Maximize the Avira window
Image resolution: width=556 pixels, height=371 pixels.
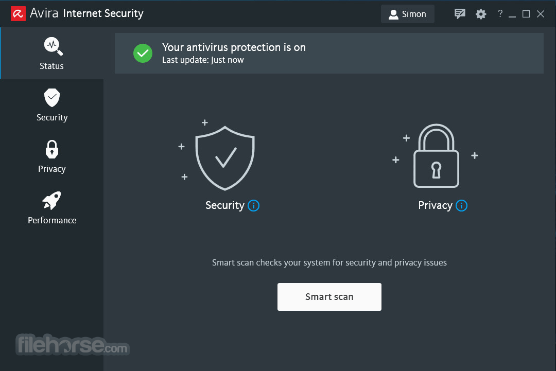526,14
